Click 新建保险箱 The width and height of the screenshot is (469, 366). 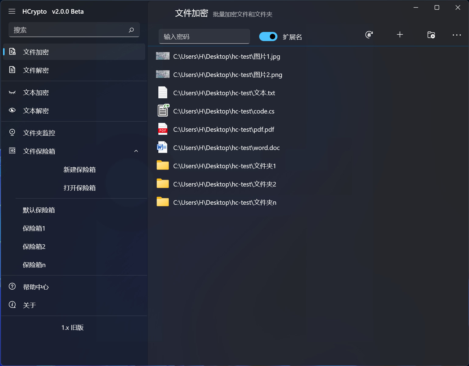79,169
